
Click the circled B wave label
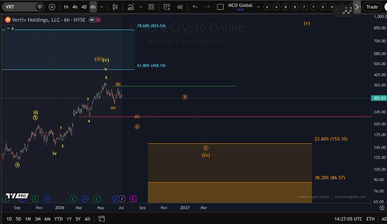pyautogui.click(x=185, y=97)
